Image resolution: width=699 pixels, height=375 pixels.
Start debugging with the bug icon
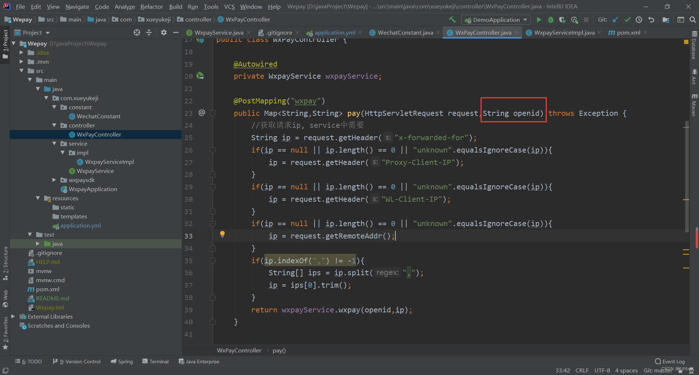[x=551, y=20]
